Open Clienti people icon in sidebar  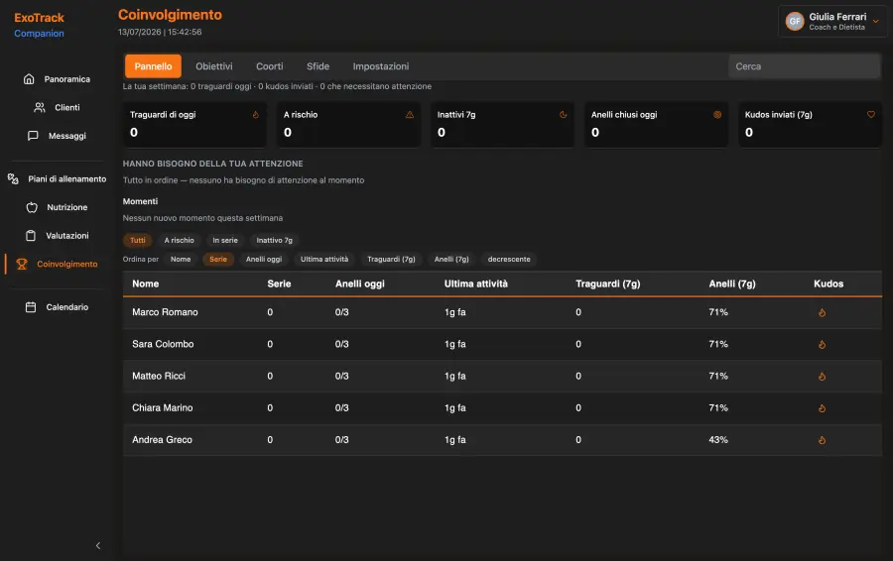(x=40, y=107)
